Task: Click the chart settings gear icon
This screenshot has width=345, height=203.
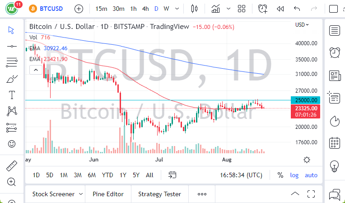Action: pyautogui.click(x=307, y=160)
